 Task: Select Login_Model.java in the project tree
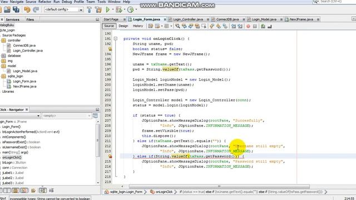(25, 71)
